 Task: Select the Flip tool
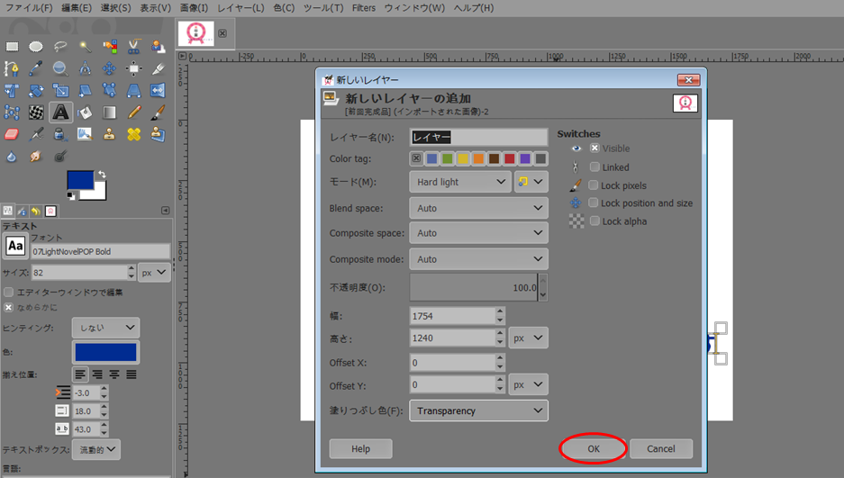coord(159,90)
